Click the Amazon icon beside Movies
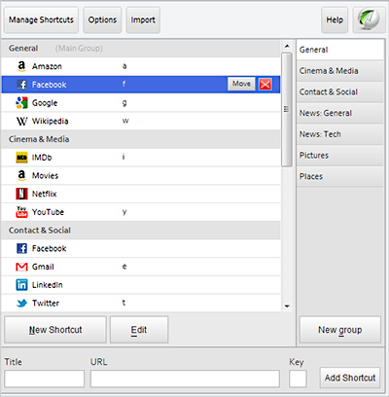The height and width of the screenshot is (397, 389). pyautogui.click(x=21, y=176)
